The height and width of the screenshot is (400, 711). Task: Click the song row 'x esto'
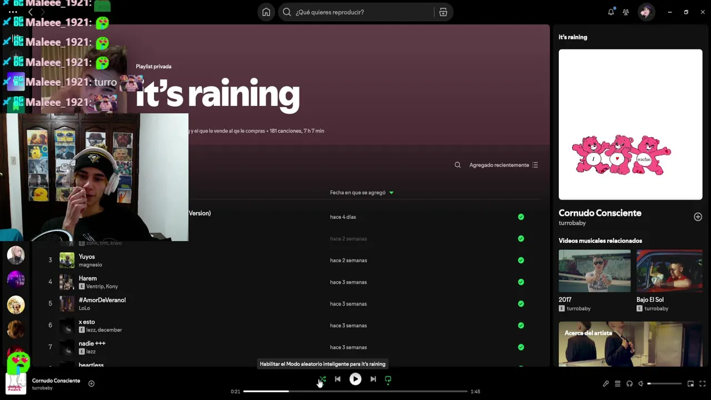tap(286, 325)
